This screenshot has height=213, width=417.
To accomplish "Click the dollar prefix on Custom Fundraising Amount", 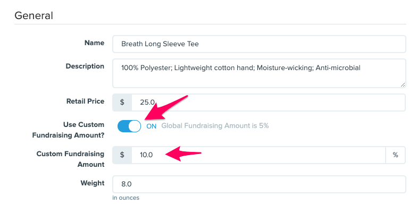I will coord(122,155).
